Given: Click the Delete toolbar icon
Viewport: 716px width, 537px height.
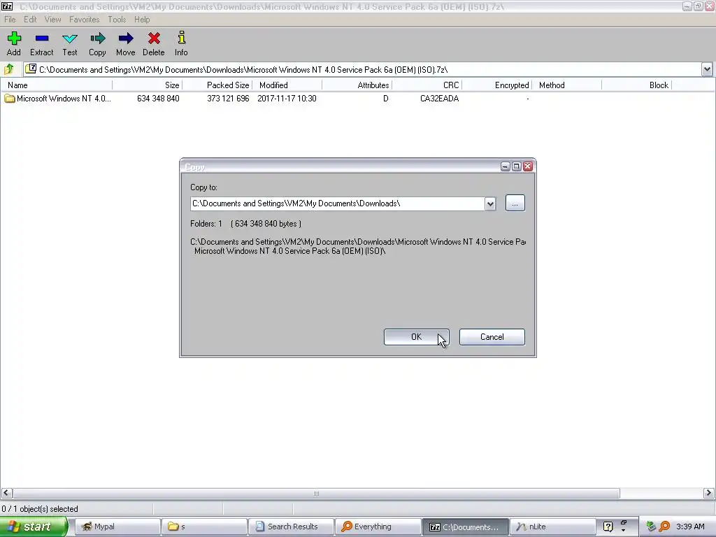Looking at the screenshot, I should point(153,43).
